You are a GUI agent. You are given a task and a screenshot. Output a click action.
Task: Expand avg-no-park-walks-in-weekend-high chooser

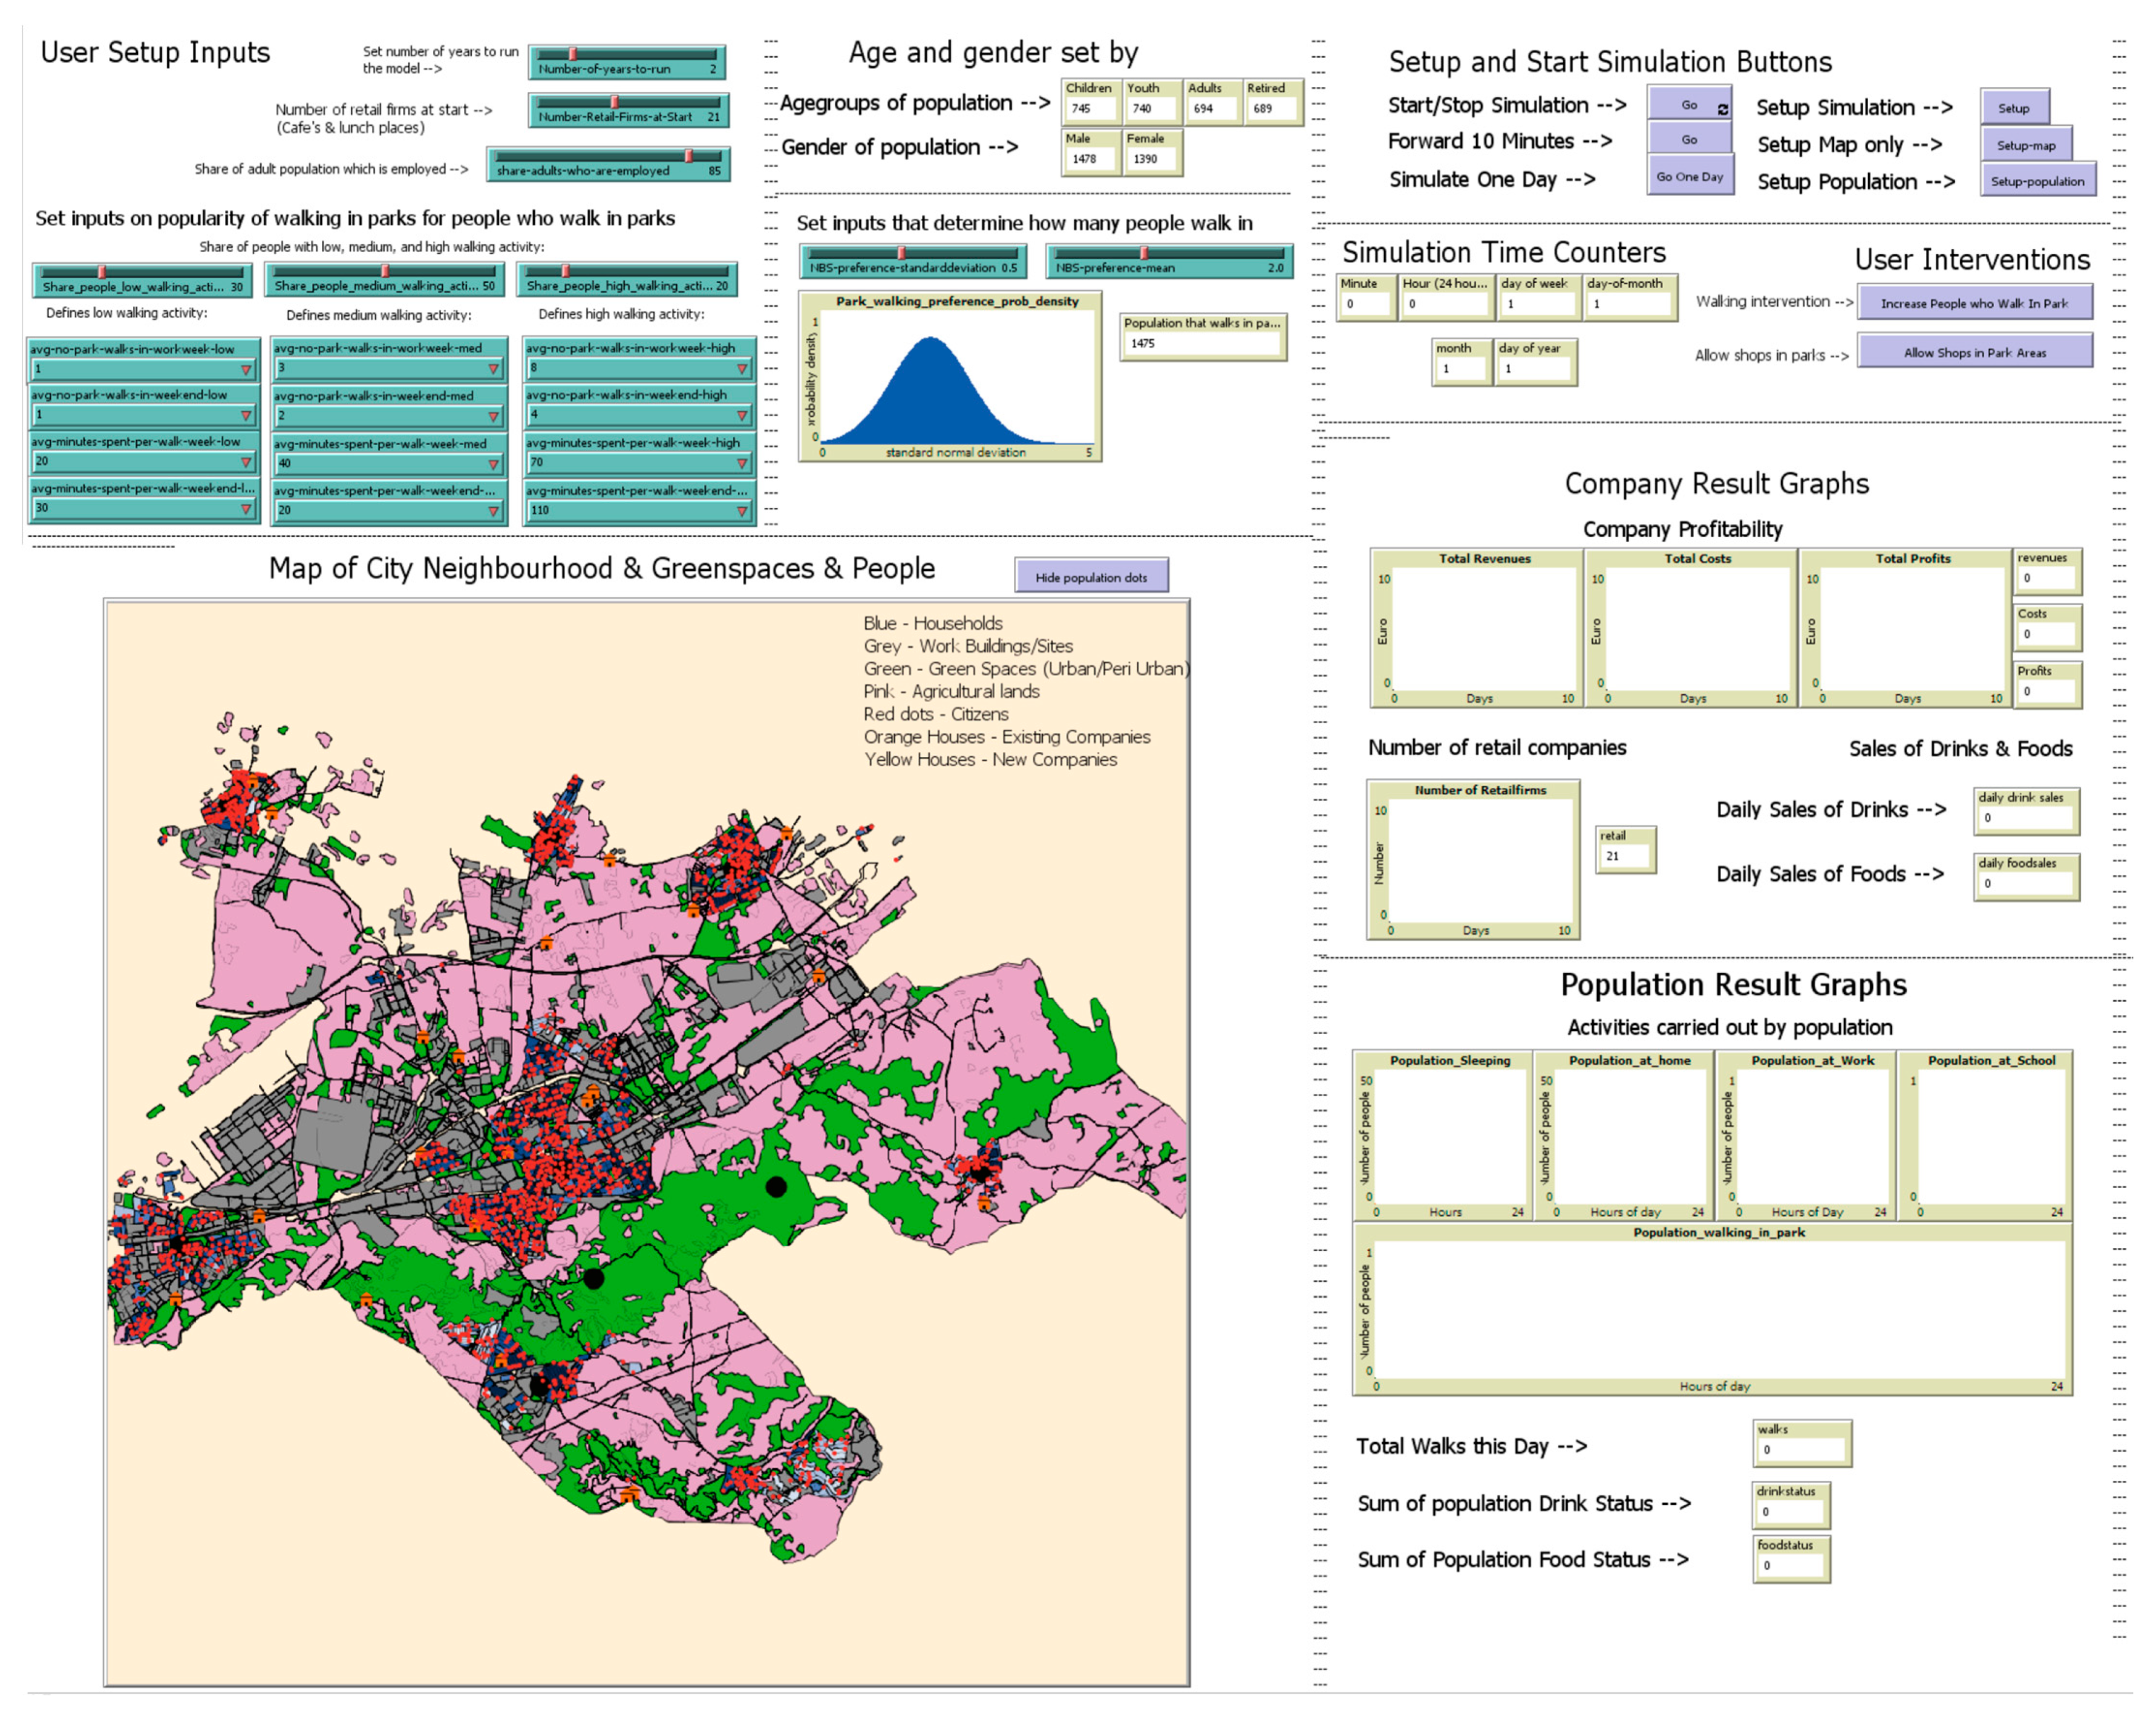coord(638,414)
